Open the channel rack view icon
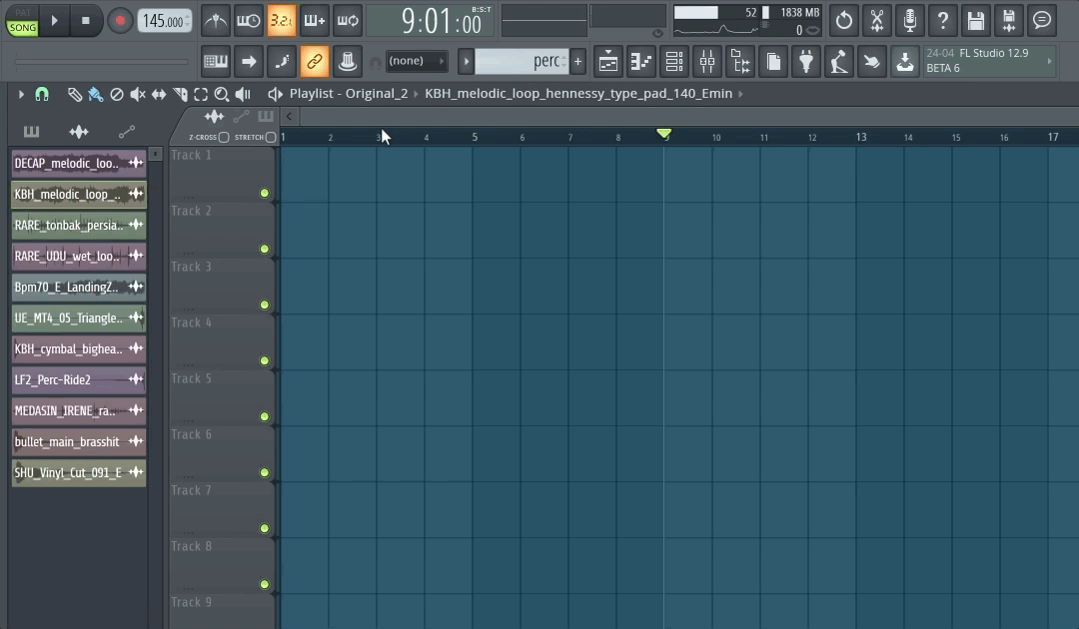 point(674,62)
